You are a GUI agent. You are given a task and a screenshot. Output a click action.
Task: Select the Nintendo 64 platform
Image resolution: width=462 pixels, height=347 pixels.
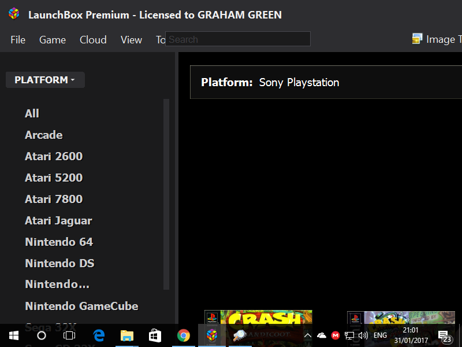[x=59, y=242]
